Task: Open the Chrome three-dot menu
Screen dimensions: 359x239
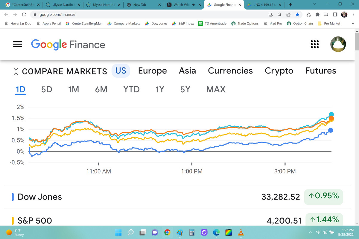Action: (353, 14)
